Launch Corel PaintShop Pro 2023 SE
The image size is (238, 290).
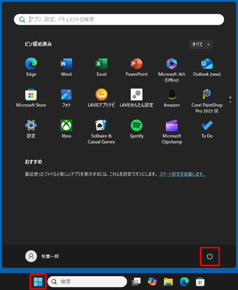point(207,101)
